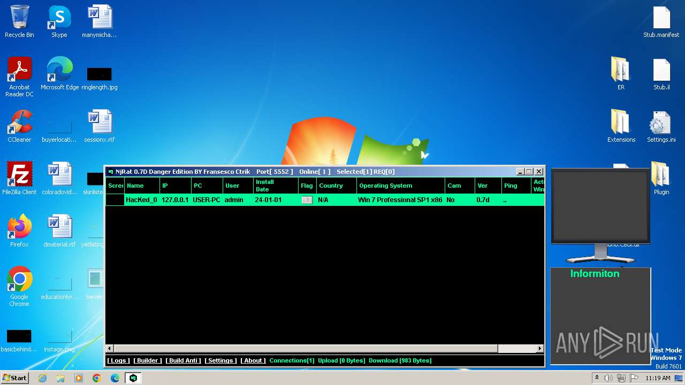The width and height of the screenshot is (685, 385).
Task: Select the basicbehind... desktop file
Action: point(19,341)
